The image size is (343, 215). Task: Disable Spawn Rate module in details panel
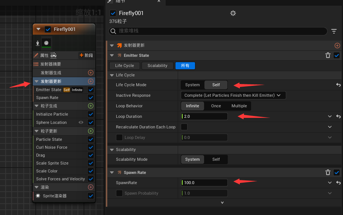(337, 172)
